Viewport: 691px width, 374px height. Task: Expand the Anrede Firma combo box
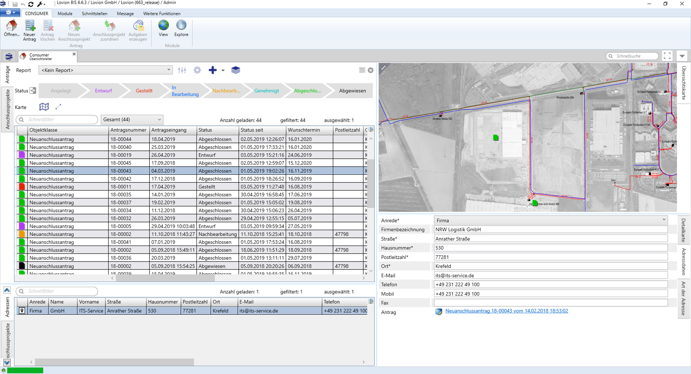coord(550,220)
